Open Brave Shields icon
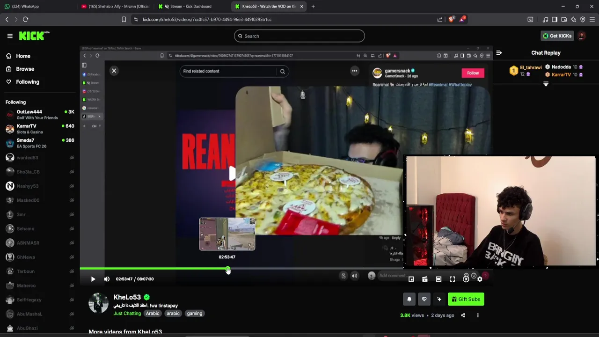The width and height of the screenshot is (599, 337). (451, 19)
